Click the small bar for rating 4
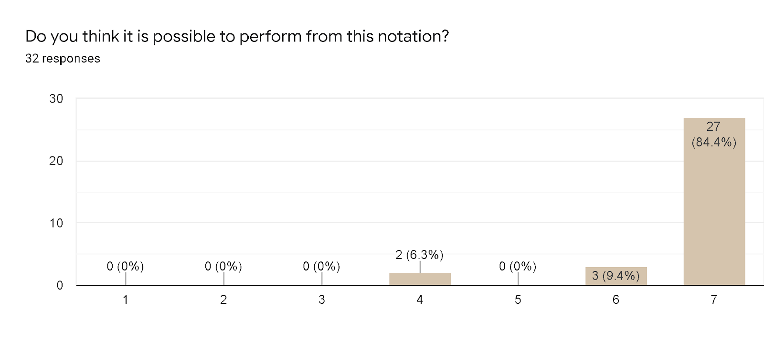 click(x=420, y=280)
